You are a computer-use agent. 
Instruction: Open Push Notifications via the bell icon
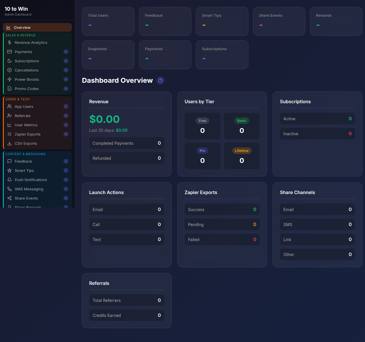point(9,180)
